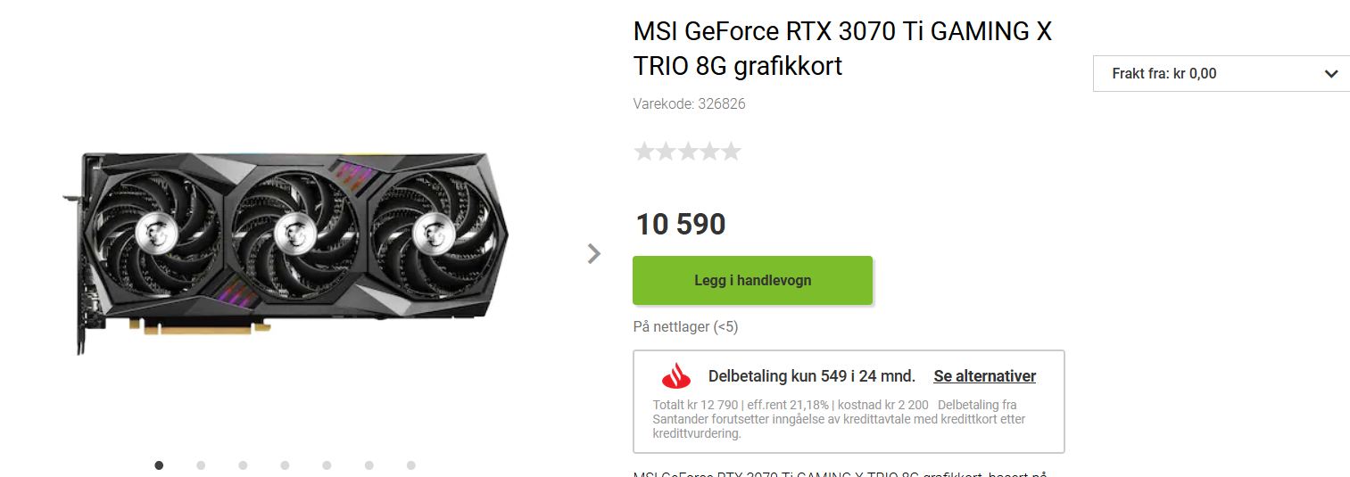Jump to the sixth carousel dot
Image resolution: width=1350 pixels, height=477 pixels.
(x=369, y=465)
